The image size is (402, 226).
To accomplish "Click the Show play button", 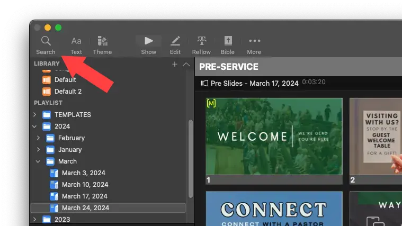I will click(x=148, y=46).
